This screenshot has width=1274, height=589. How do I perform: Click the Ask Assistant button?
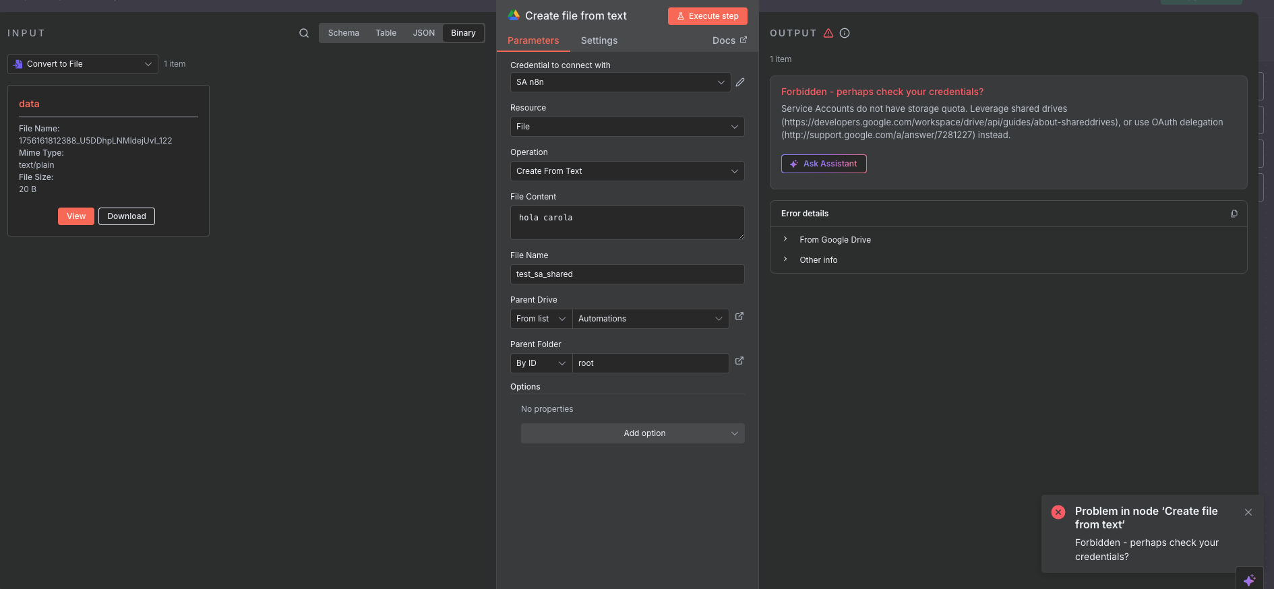(x=824, y=164)
